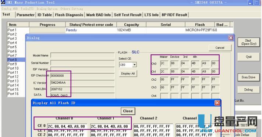This screenshot has height=137, width=262.
Task: Click the 1024 MB capacity cell
Action: point(124,30)
